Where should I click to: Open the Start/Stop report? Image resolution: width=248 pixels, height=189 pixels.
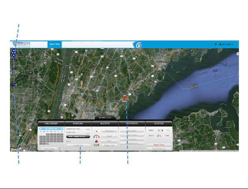tap(132, 131)
